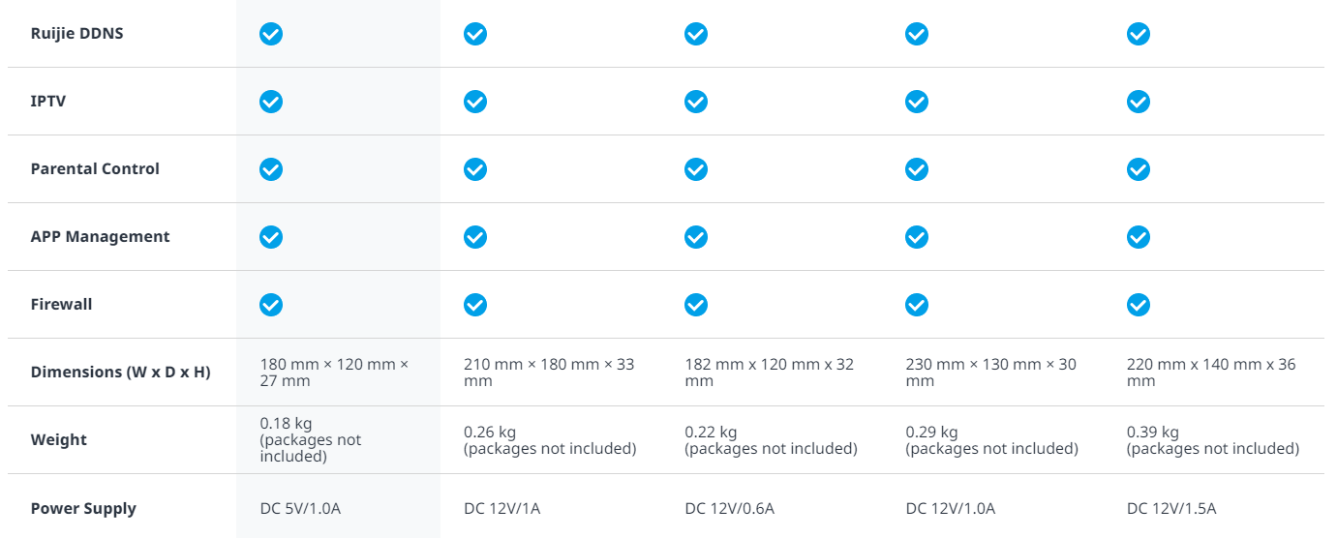The image size is (1337, 538).
Task: Click the Firewall row label
Action: tap(61, 305)
